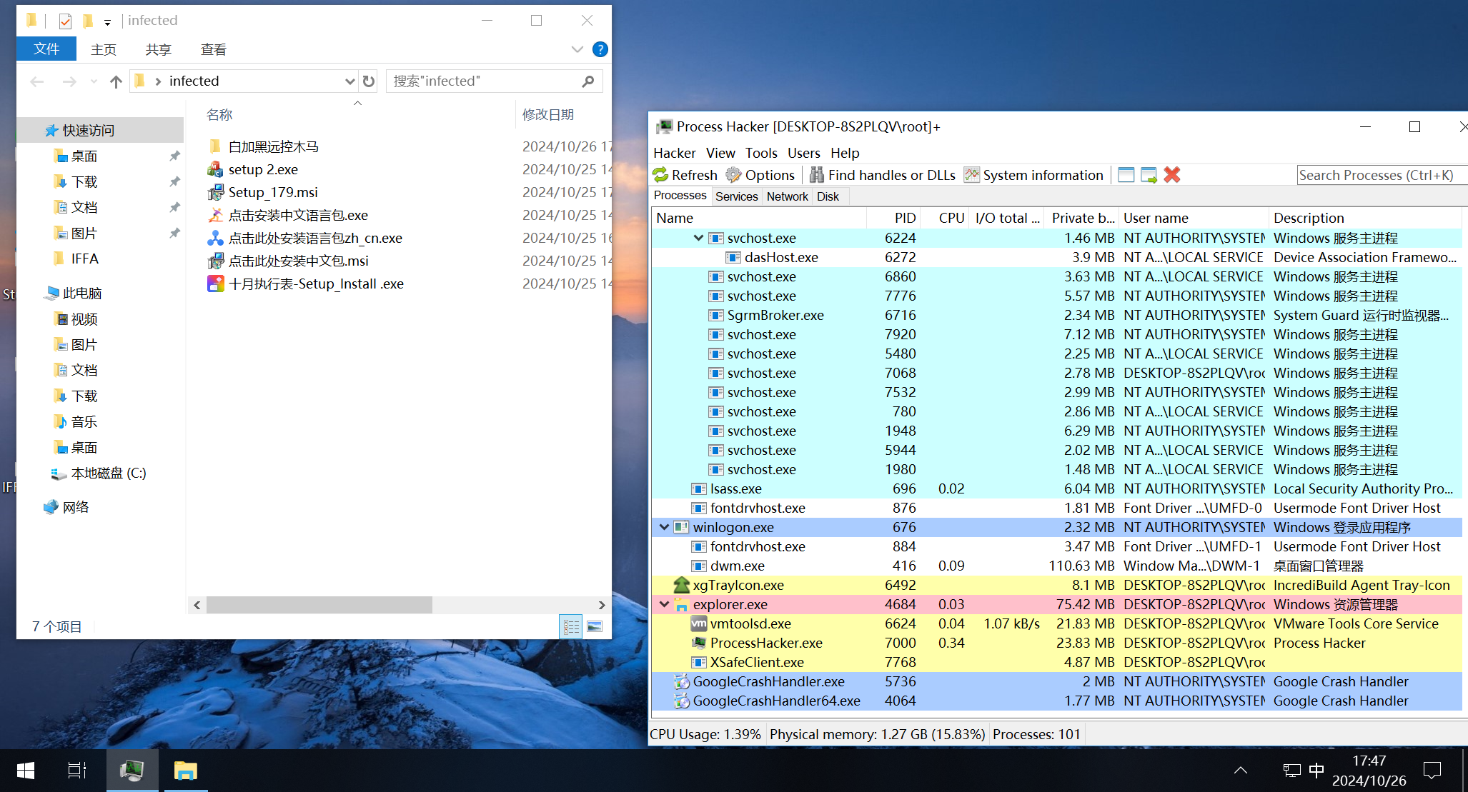This screenshot has width=1468, height=792.
Task: Switch to large thumbnails view in Explorer
Action: pyautogui.click(x=595, y=626)
